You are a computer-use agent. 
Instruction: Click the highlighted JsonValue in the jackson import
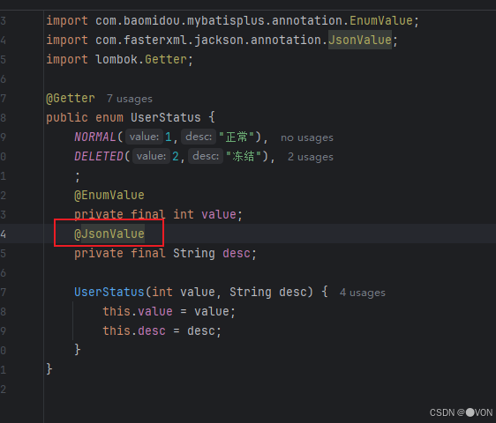click(x=360, y=41)
